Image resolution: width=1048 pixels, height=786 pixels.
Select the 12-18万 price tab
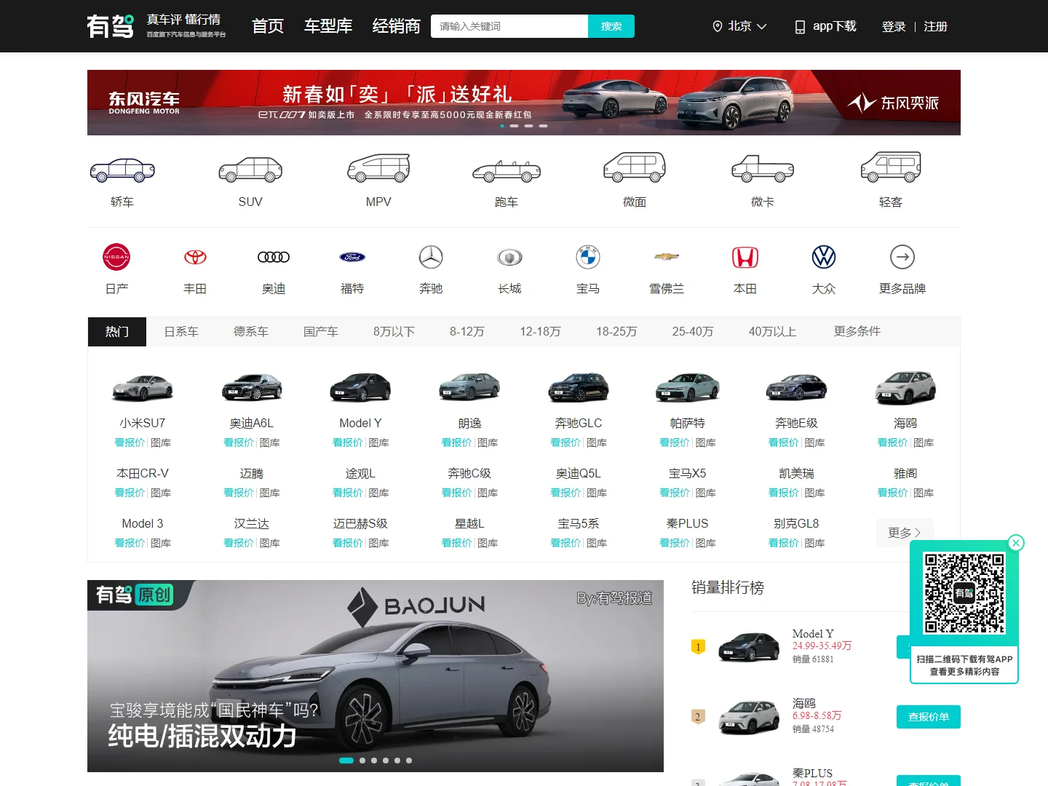click(540, 332)
